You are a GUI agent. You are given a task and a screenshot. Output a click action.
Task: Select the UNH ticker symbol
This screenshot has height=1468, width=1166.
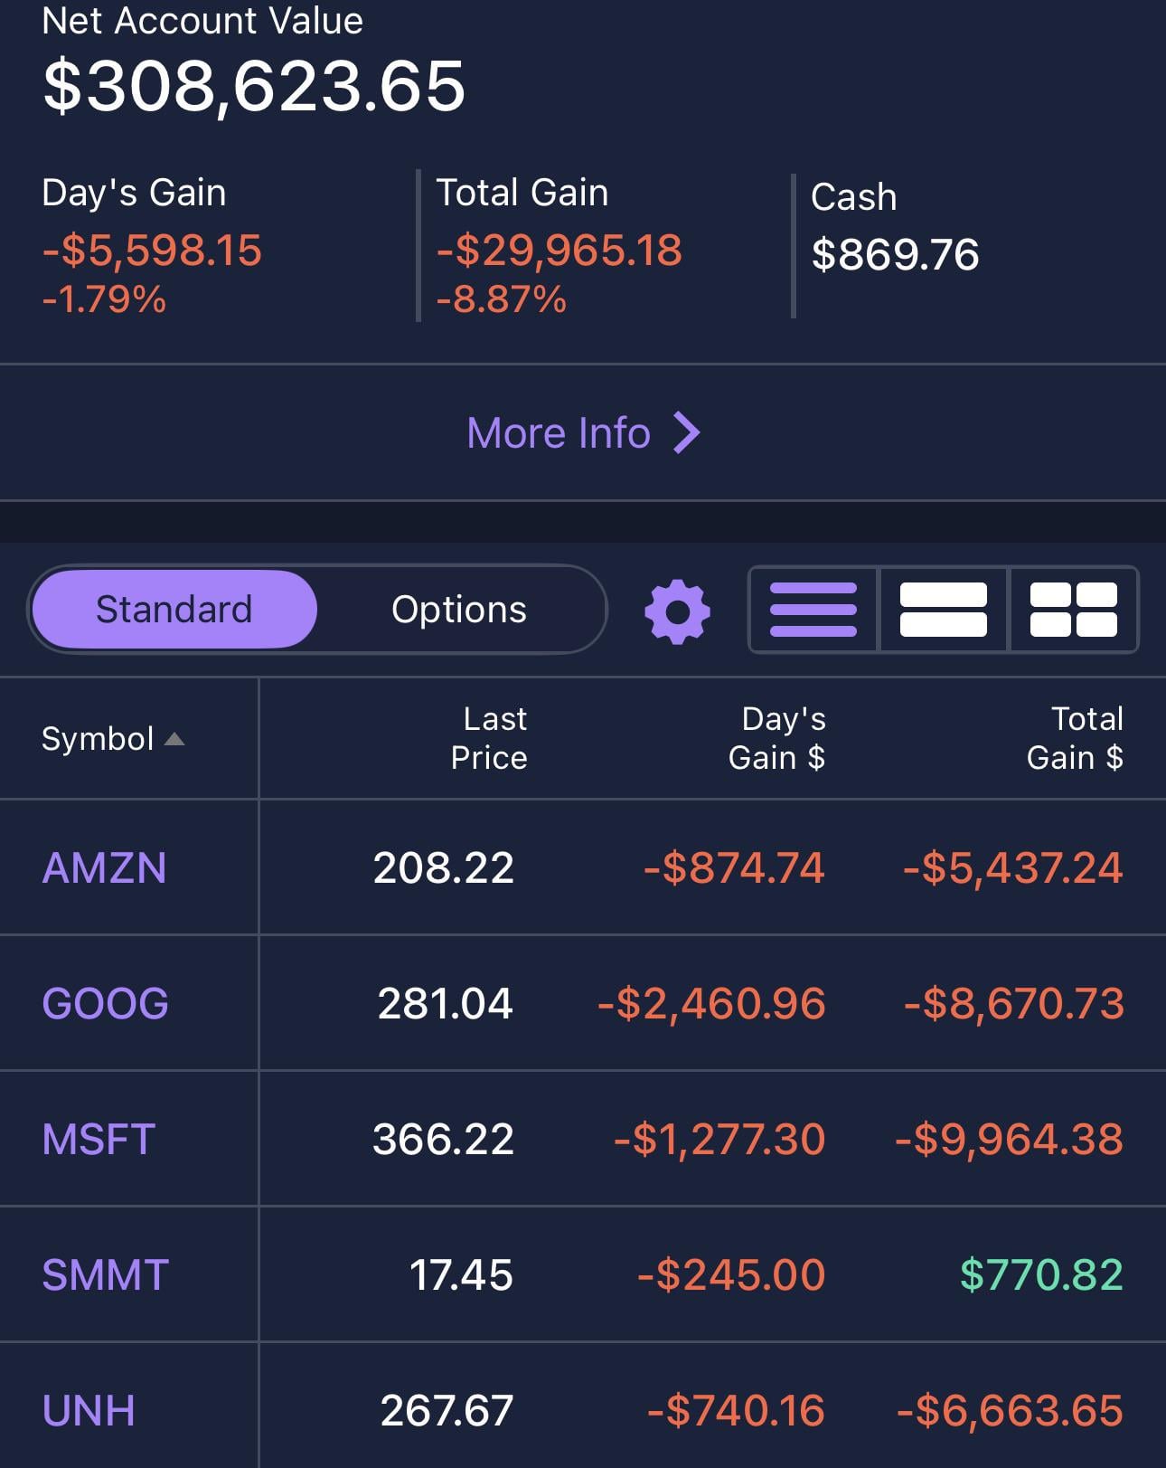coord(89,1411)
